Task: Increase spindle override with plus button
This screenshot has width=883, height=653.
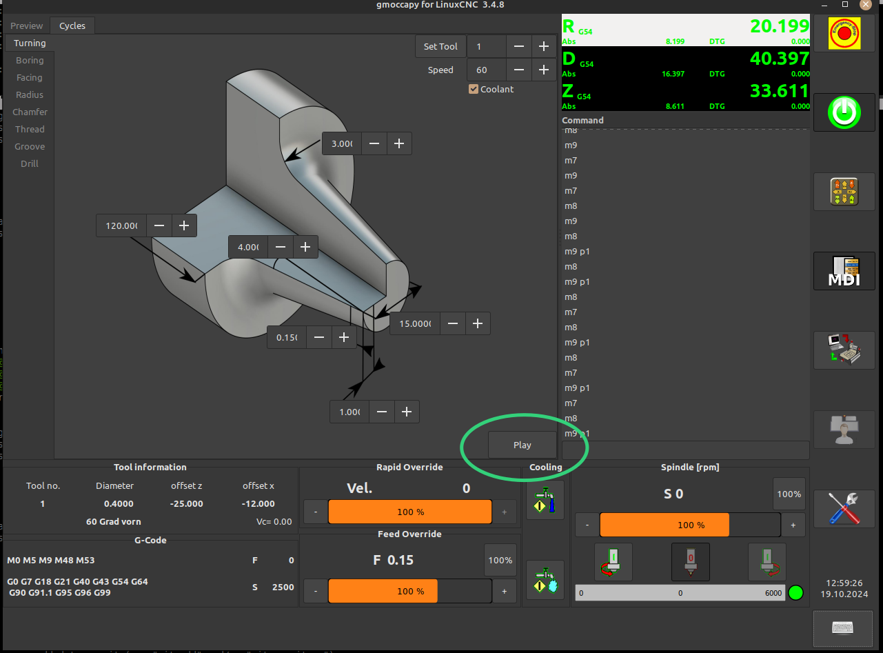Action: [x=793, y=525]
